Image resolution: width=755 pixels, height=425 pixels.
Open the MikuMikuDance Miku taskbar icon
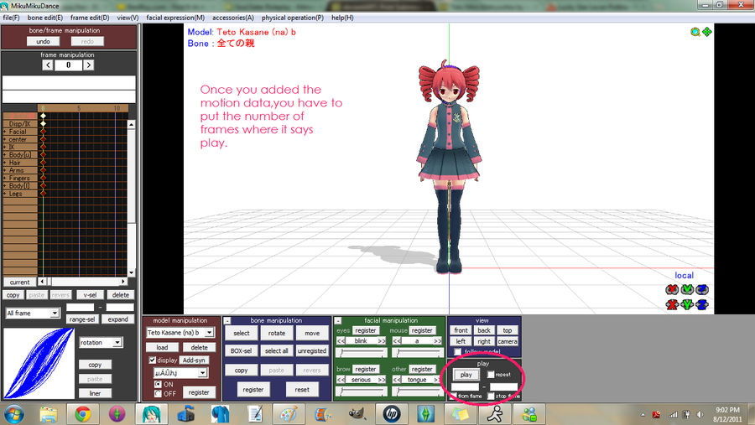[151, 414]
